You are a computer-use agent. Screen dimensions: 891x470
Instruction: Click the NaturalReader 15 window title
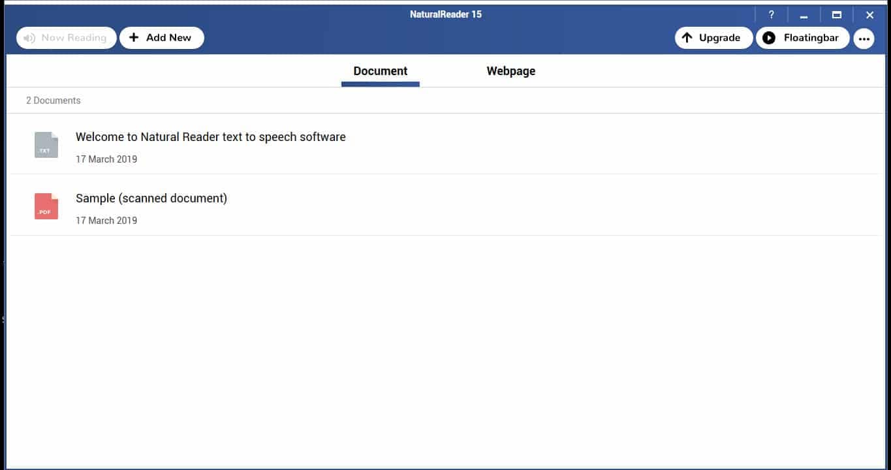coord(446,14)
